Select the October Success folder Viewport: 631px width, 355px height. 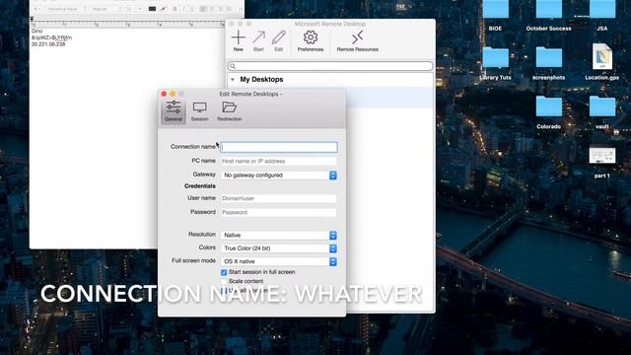(548, 10)
